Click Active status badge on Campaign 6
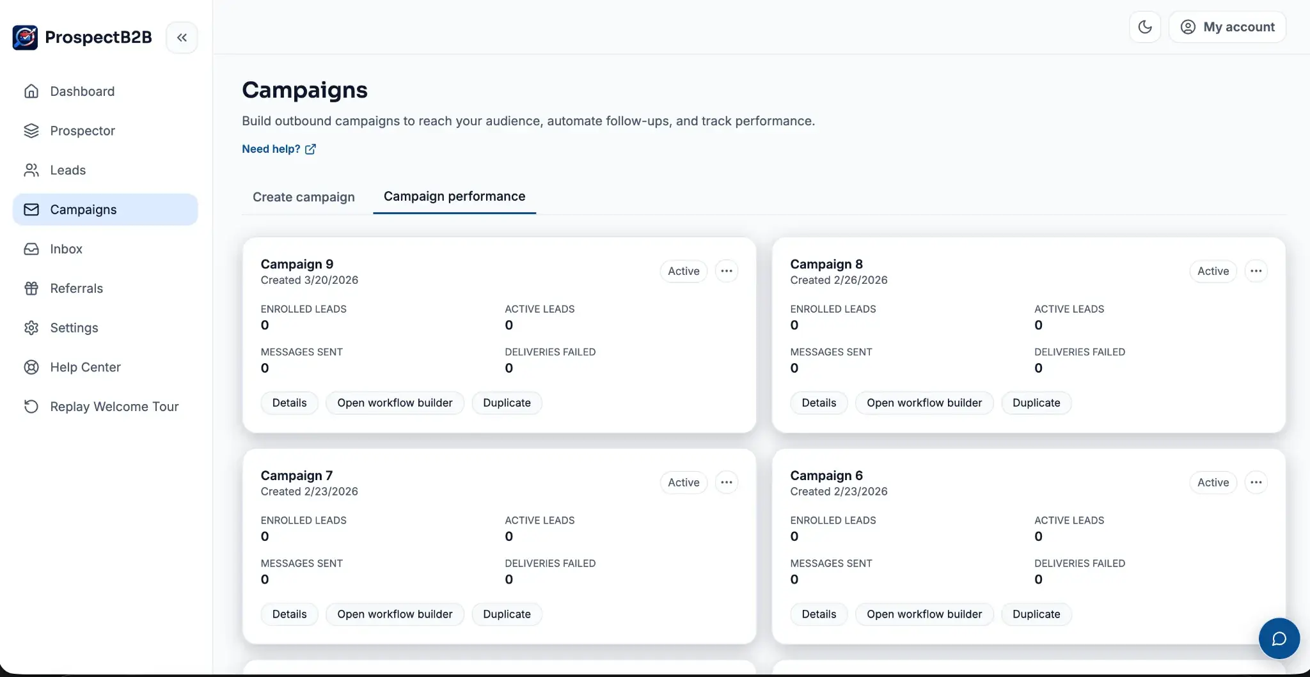 pos(1213,483)
